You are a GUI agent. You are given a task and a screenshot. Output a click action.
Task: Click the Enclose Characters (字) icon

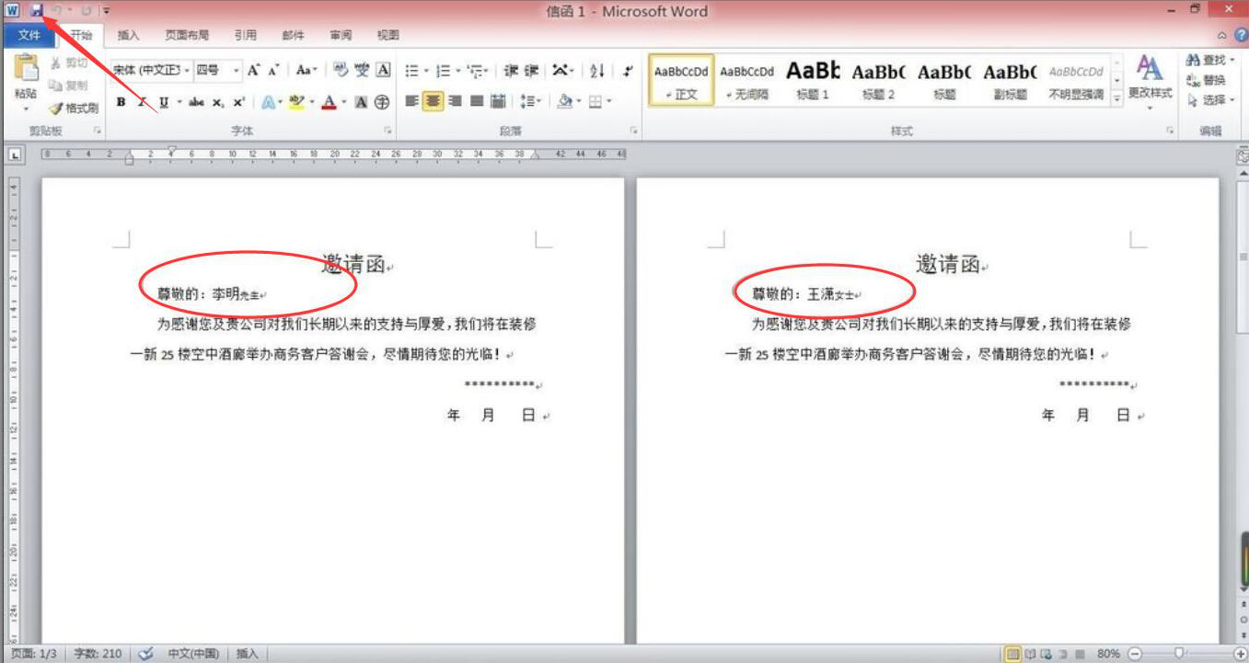coord(382,102)
